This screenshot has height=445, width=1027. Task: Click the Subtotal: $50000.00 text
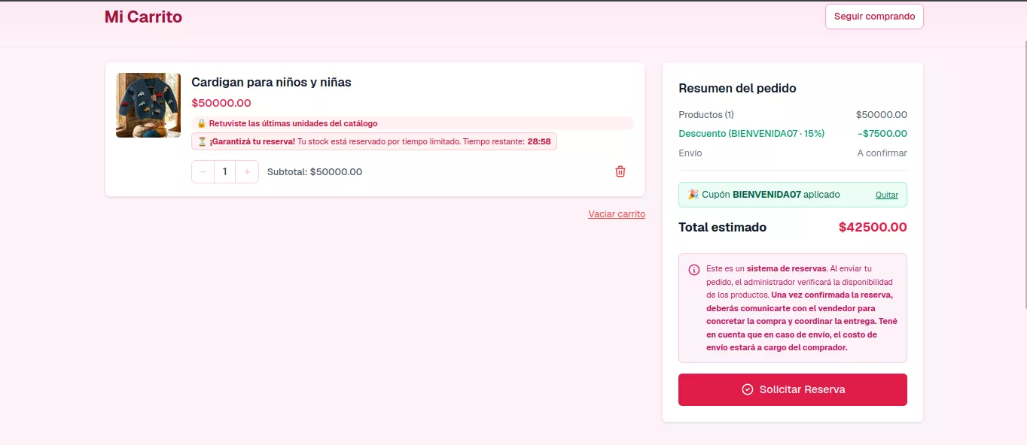coord(315,171)
